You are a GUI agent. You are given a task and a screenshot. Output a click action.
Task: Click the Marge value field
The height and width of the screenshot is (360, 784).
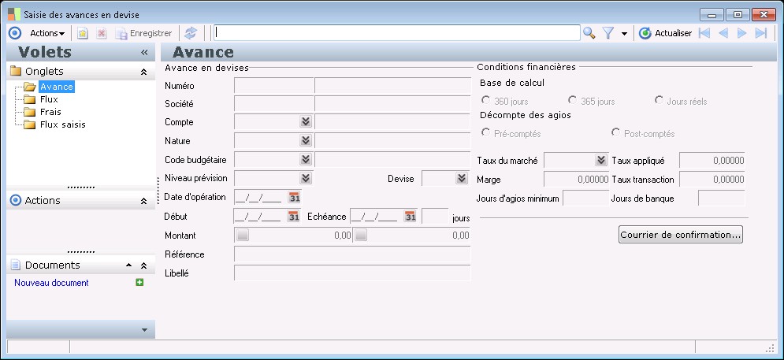tap(576, 180)
